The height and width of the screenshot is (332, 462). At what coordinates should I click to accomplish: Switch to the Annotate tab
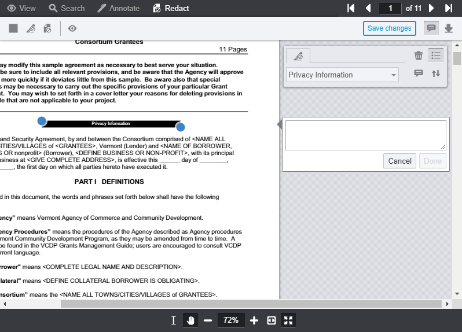point(118,8)
